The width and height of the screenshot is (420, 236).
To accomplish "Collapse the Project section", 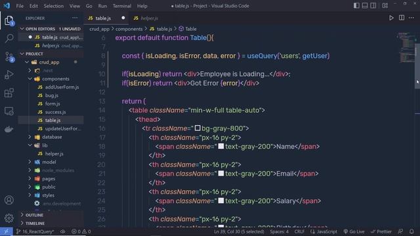I will [x=22, y=54].
